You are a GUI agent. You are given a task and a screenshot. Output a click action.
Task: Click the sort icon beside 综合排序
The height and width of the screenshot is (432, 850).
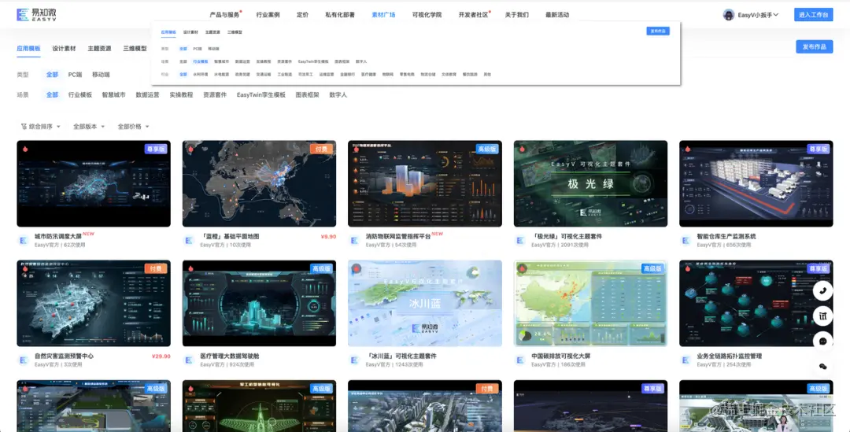24,126
